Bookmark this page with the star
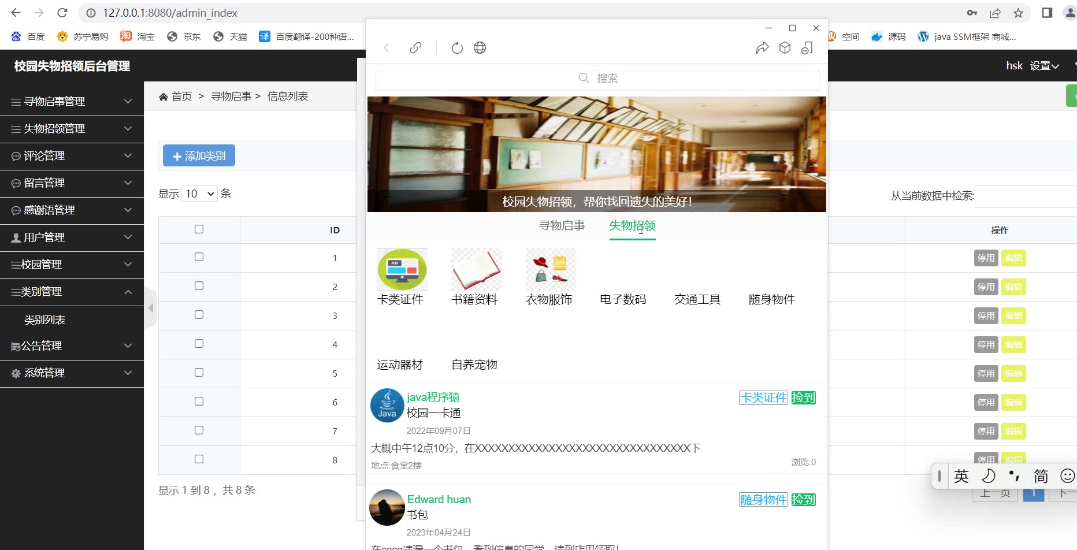The image size is (1077, 550). pos(1018,13)
